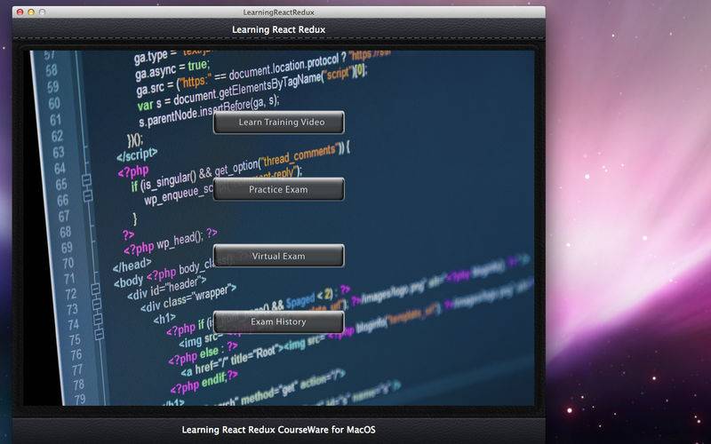
Task: Minimize the LearningReactRedux window
Action: point(31,12)
